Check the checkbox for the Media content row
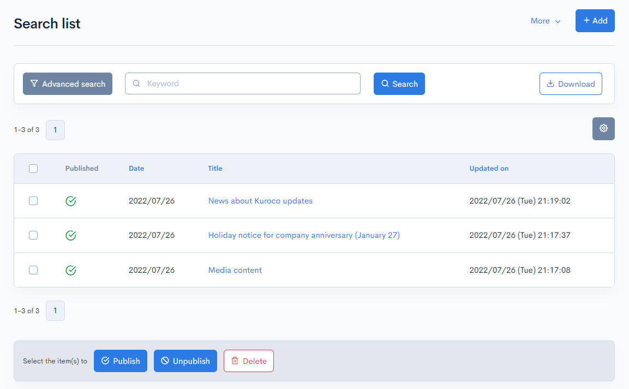The height and width of the screenshot is (389, 629). click(x=33, y=270)
